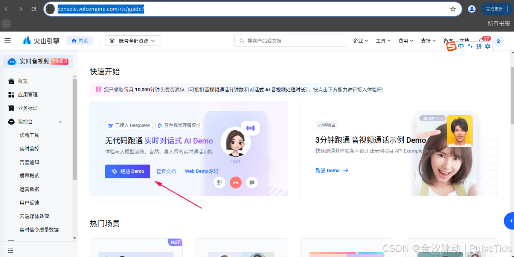Toggle Sogou 中 Chinese/English mode
This screenshot has width=514, height=257.
(x=461, y=46)
